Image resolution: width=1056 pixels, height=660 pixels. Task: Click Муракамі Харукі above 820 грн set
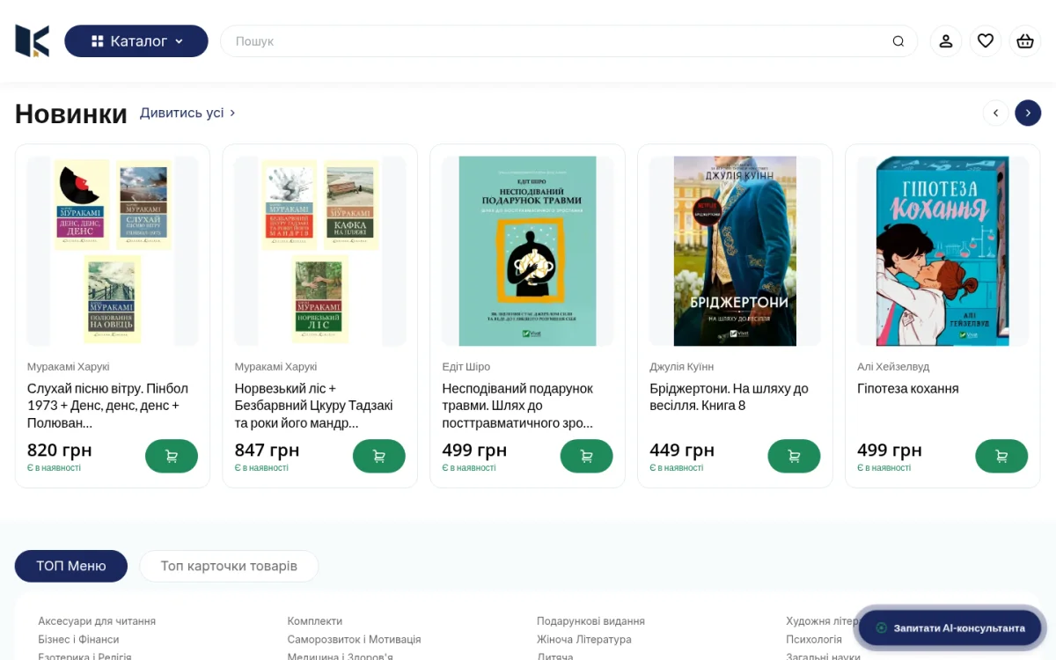[x=69, y=367]
